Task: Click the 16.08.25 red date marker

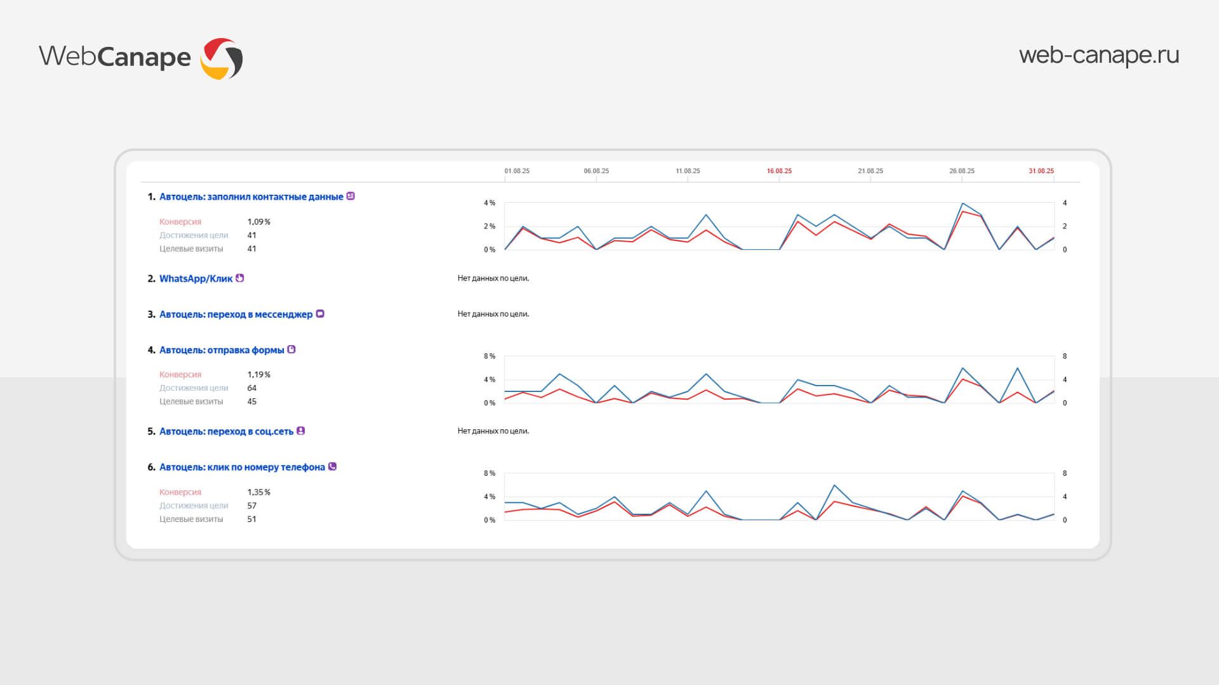Action: (x=779, y=171)
